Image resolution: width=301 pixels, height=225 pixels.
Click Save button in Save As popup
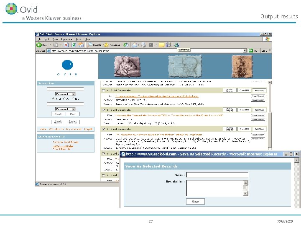click(x=195, y=202)
